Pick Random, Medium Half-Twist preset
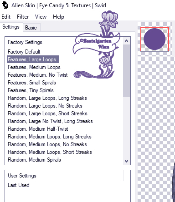Screen dimensions: 175x202 38,129
